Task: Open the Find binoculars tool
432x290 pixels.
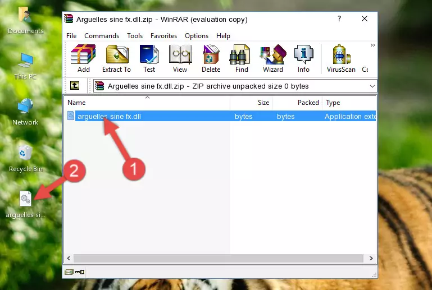Action: pos(242,58)
